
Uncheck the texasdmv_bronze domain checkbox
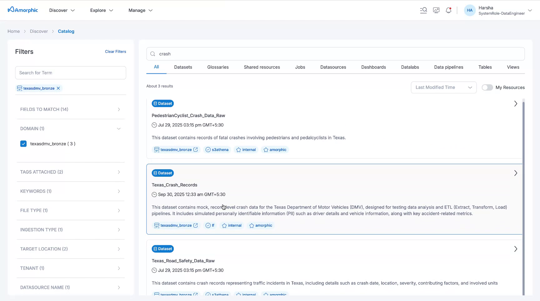[23, 144]
